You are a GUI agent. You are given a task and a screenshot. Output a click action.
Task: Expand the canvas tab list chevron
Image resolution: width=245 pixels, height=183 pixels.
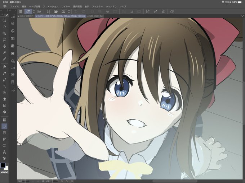242,16
